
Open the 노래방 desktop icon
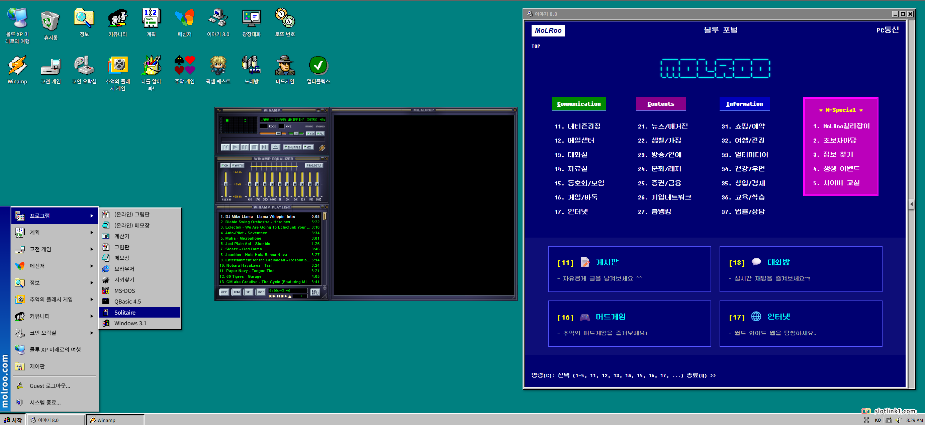pos(251,70)
